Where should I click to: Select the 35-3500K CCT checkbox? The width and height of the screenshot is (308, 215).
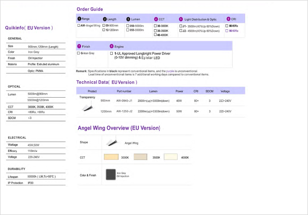[x=155, y=31]
